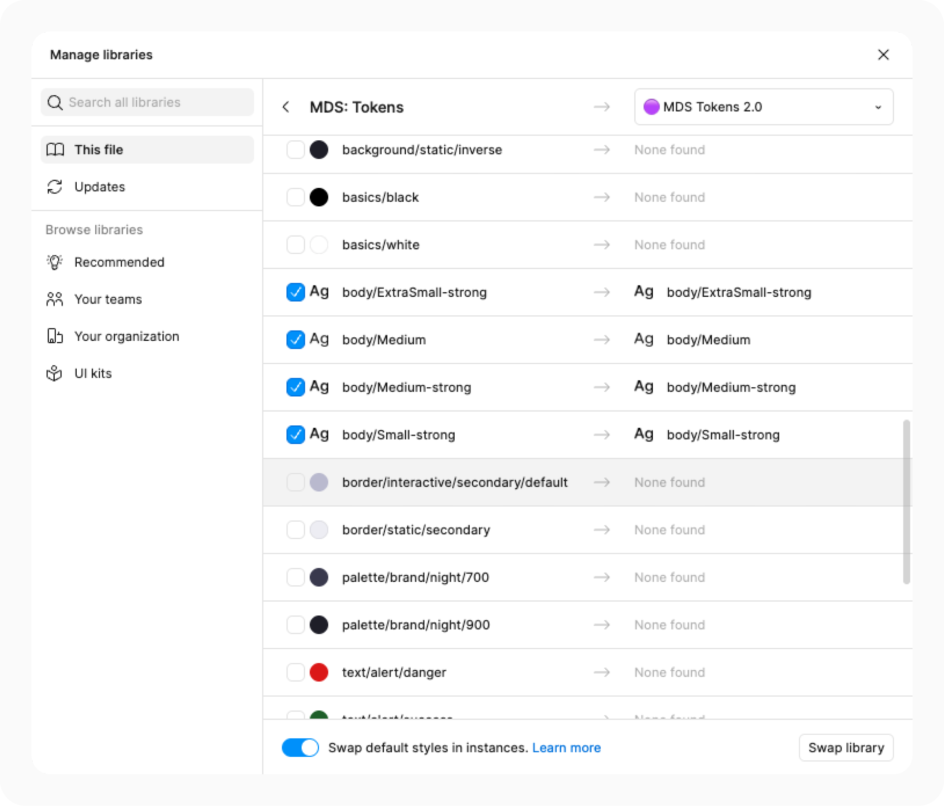Uncheck the body/ExtraSmall-strong checkbox
944x806 pixels.
coord(296,293)
